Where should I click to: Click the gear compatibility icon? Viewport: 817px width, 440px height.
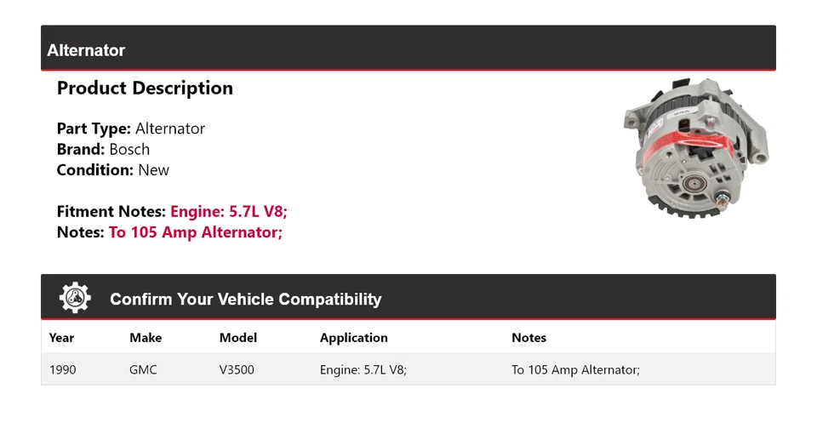[x=75, y=298]
